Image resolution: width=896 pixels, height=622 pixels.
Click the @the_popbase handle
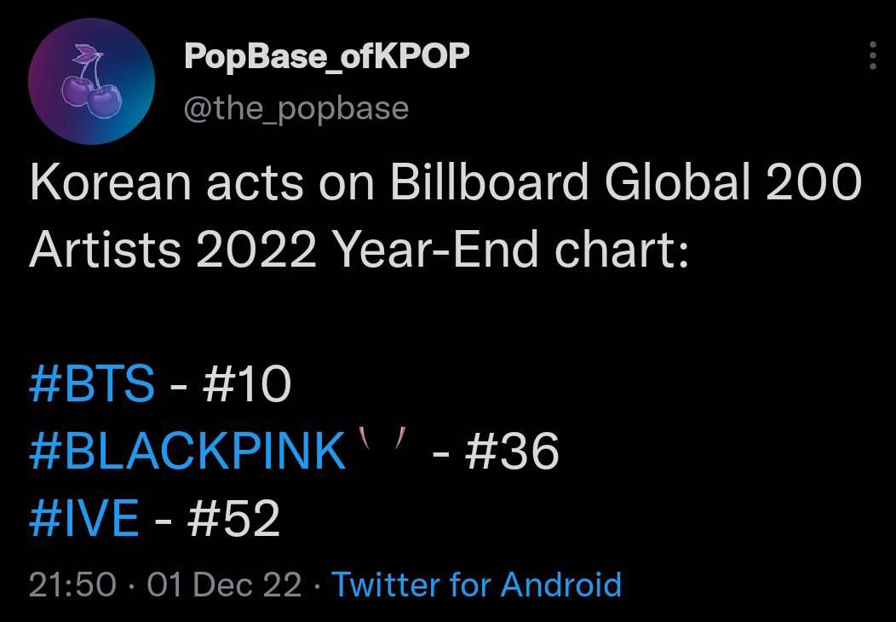click(x=296, y=108)
